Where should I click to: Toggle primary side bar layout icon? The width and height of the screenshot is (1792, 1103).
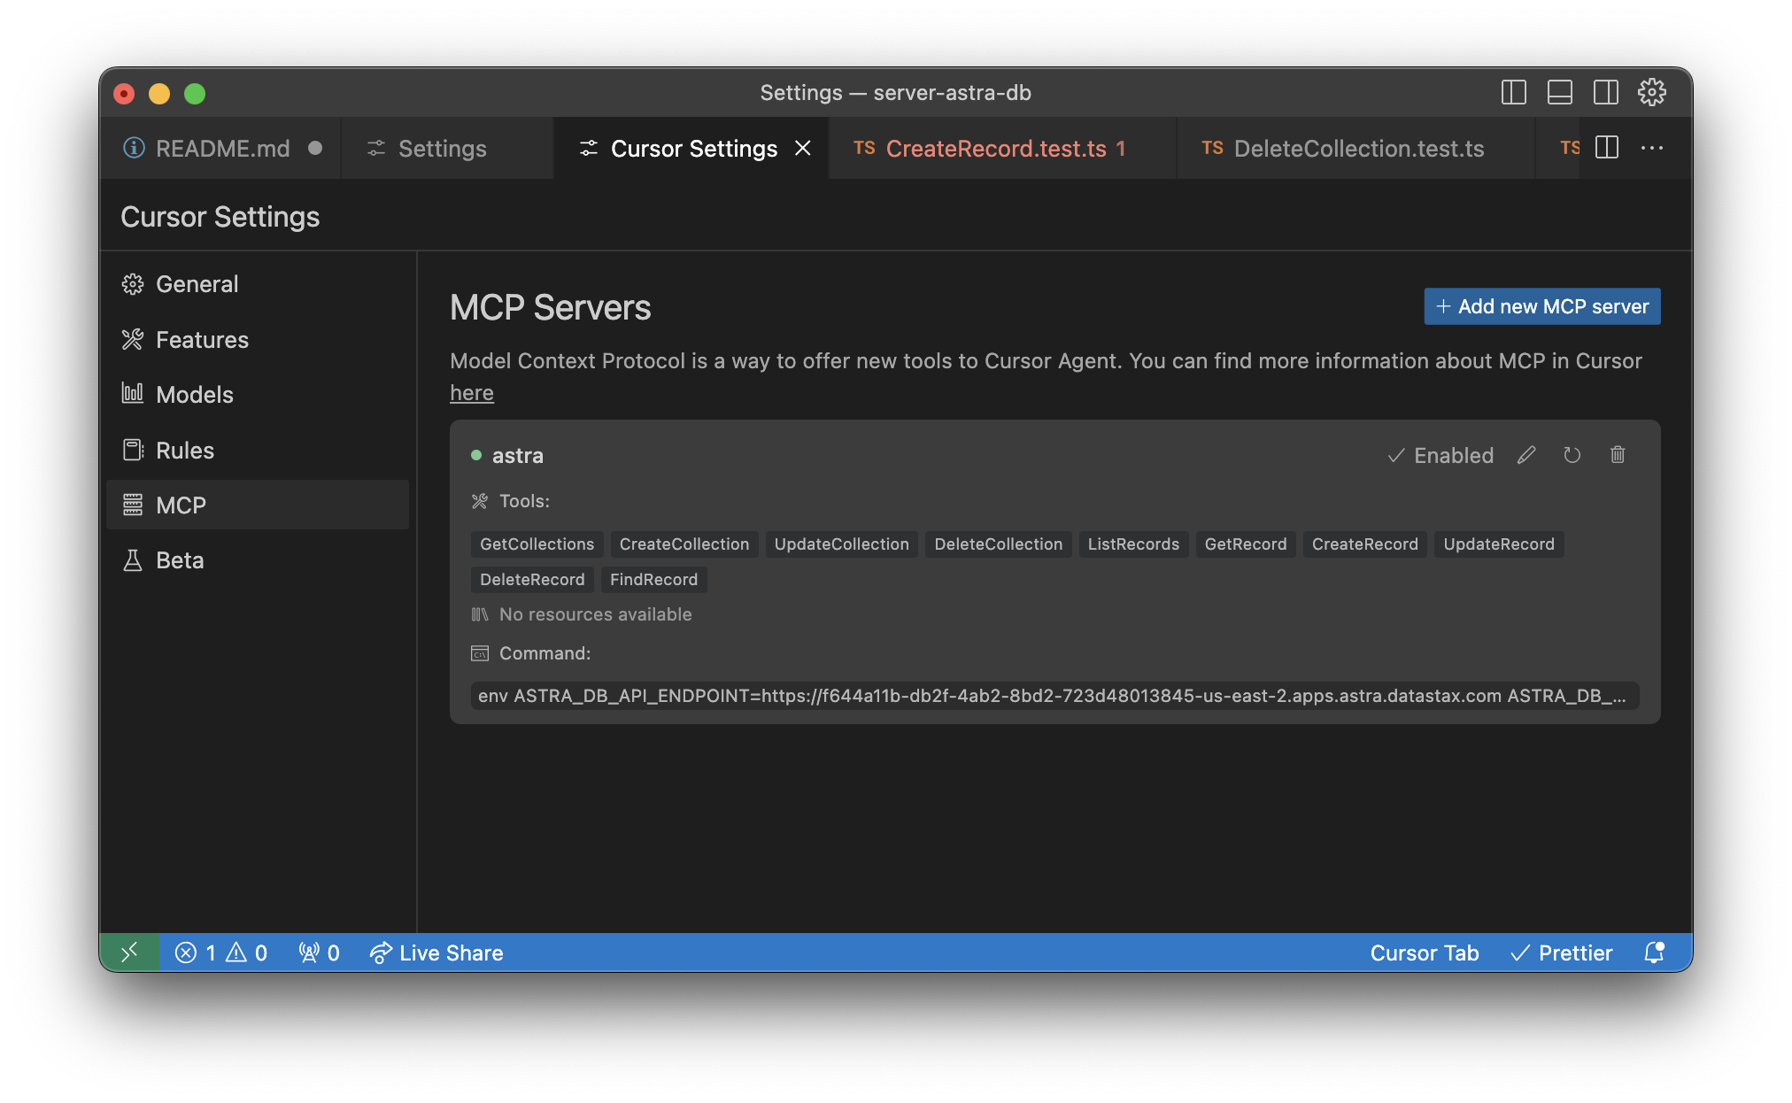click(1514, 92)
